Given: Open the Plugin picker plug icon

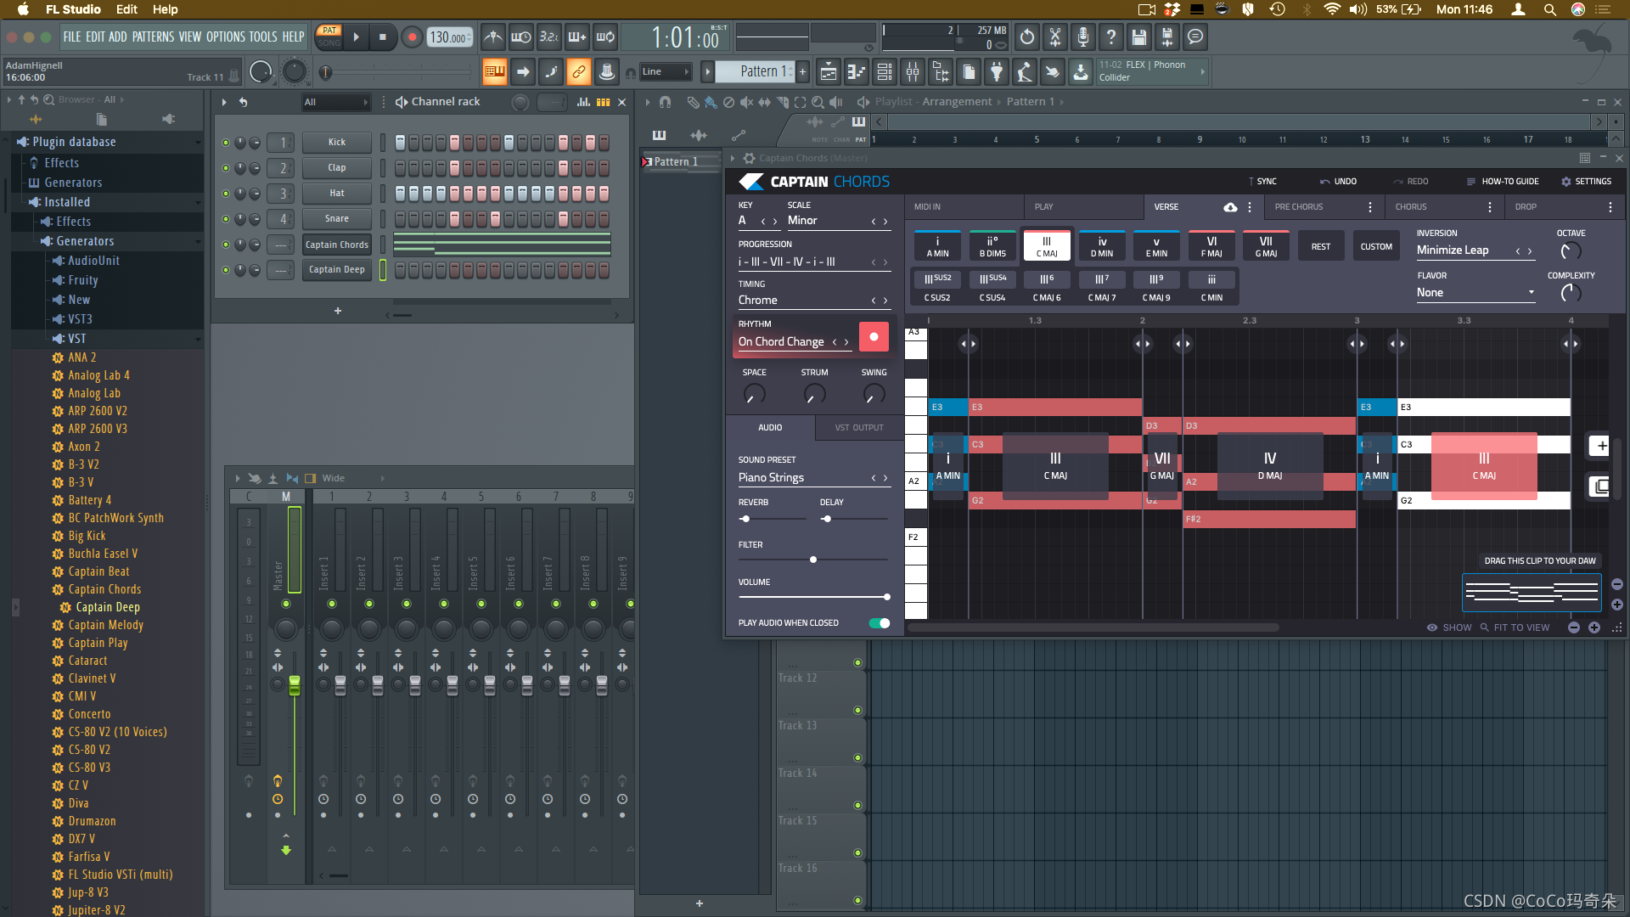Looking at the screenshot, I should 997,72.
